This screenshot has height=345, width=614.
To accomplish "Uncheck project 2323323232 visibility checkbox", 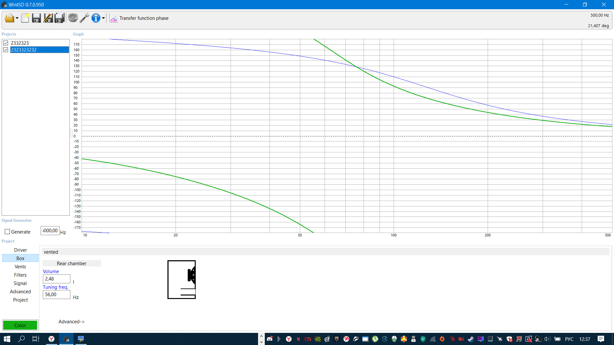I will [x=6, y=50].
